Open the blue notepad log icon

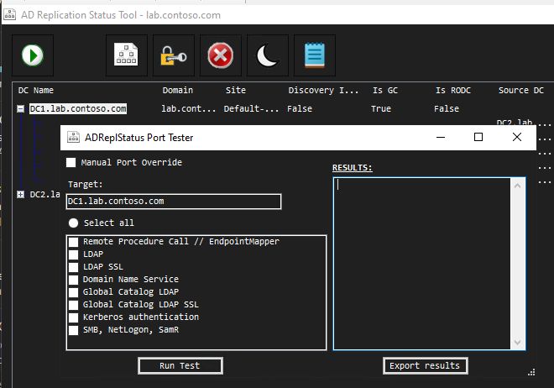315,55
